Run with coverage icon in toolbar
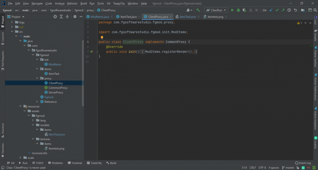Screen dimensions: 318x170 (244, 10)
